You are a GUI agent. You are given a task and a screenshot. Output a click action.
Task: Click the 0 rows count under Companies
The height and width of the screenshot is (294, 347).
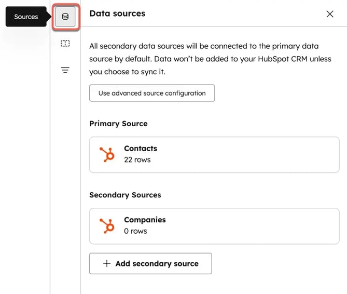(135, 231)
